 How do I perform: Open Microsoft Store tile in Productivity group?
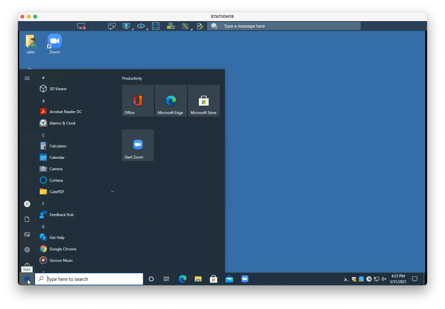click(204, 101)
